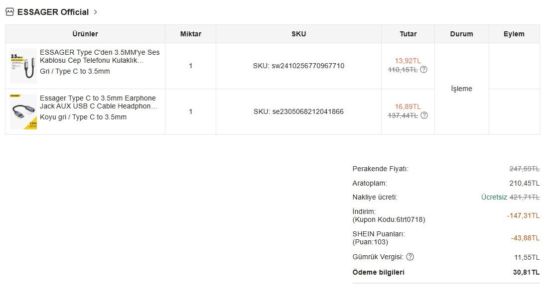Select SKU se2305068212041866 text
Viewport: 557px width, 305px height.
298,111
